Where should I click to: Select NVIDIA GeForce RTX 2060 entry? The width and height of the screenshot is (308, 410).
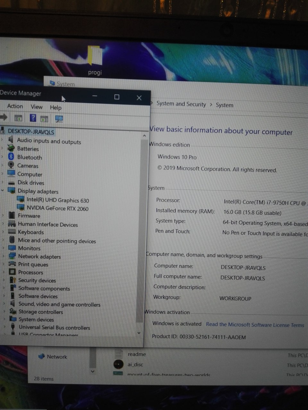tap(57, 208)
